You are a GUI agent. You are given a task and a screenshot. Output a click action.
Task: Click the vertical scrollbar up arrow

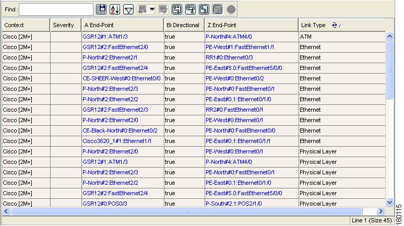tap(389, 37)
